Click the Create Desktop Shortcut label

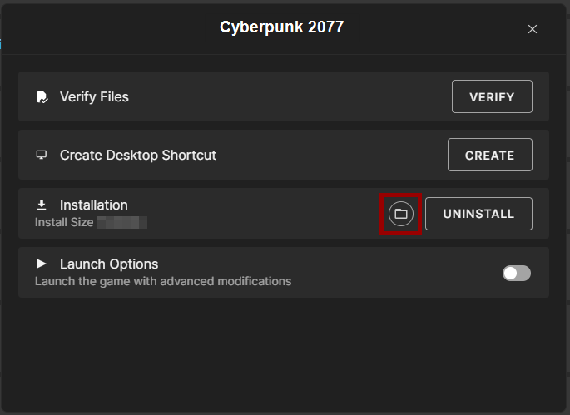137,156
